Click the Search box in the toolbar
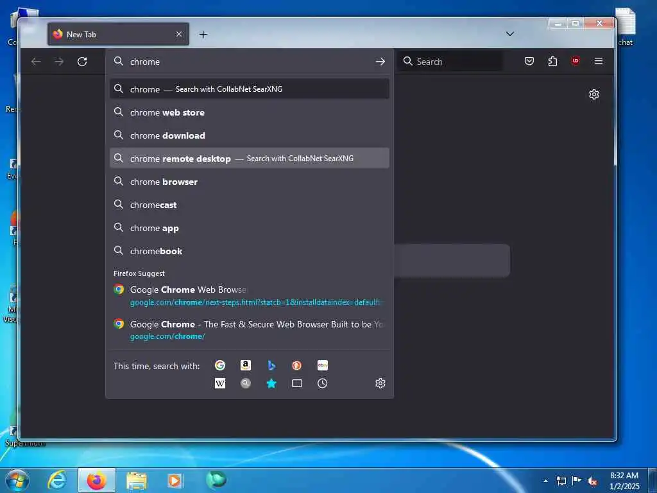The height and width of the screenshot is (493, 657). (450, 62)
